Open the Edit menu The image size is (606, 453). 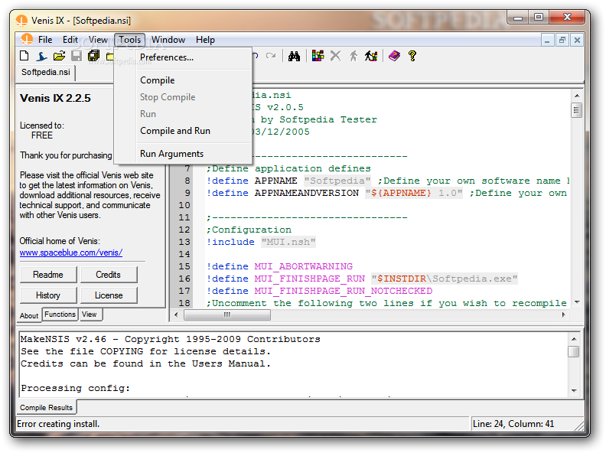70,40
